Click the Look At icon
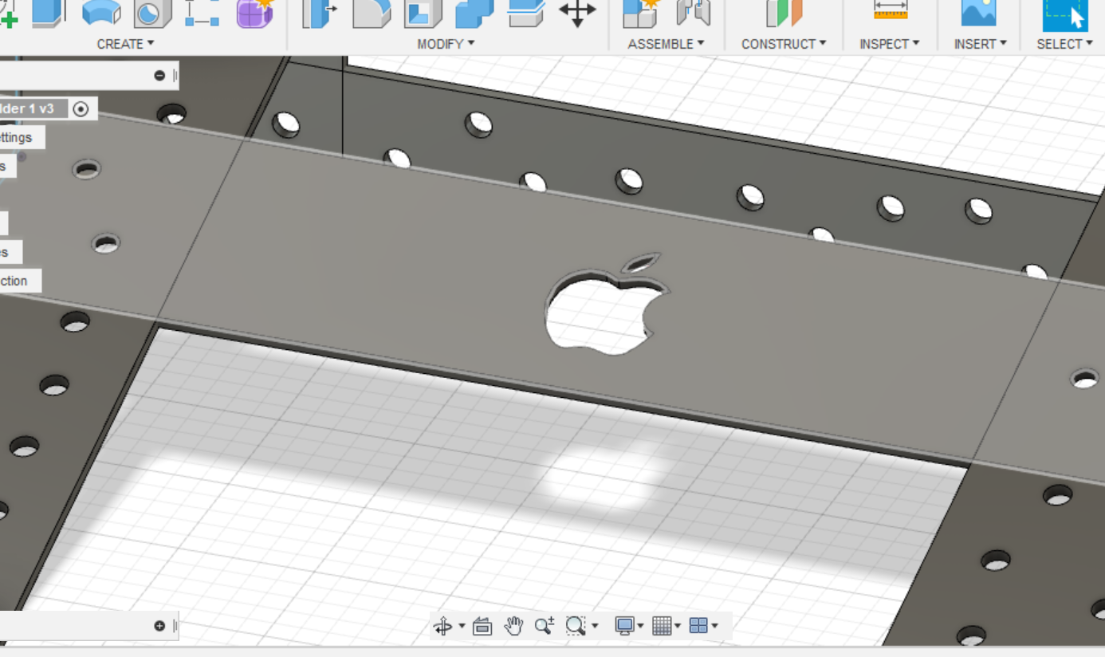 pos(482,626)
